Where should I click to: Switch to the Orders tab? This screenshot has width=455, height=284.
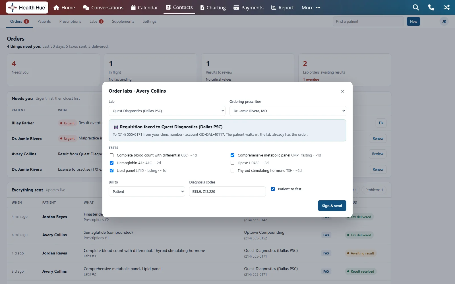pyautogui.click(x=19, y=22)
